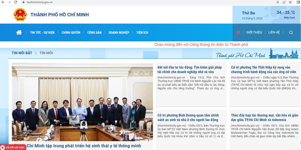Screen dimensions: 301x150
Task: Select the TIN MỚI tab
Action: (x=46, y=53)
